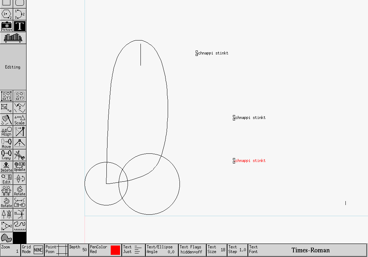368x257 pixels.
Task: Choose the Update attributes tool
Action: (x=20, y=167)
